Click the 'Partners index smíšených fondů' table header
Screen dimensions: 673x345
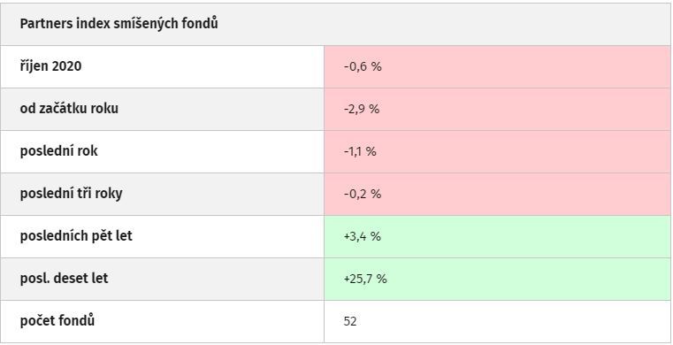(336, 24)
